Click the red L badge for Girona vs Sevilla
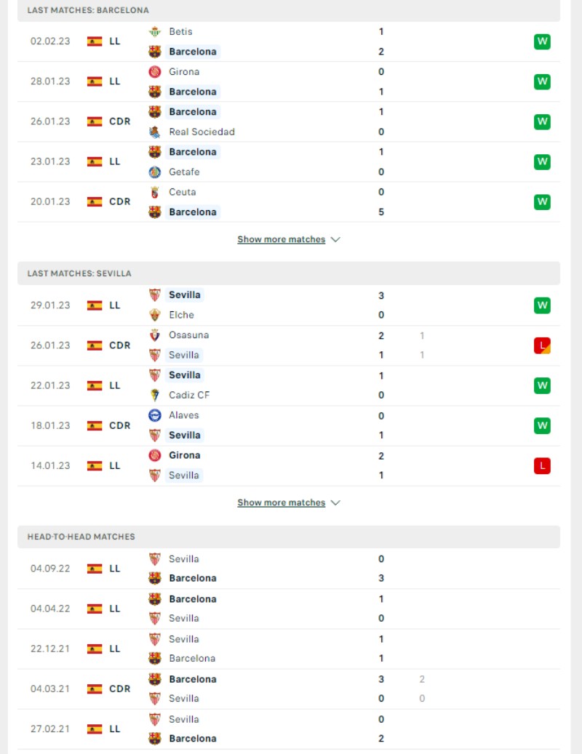 click(542, 465)
